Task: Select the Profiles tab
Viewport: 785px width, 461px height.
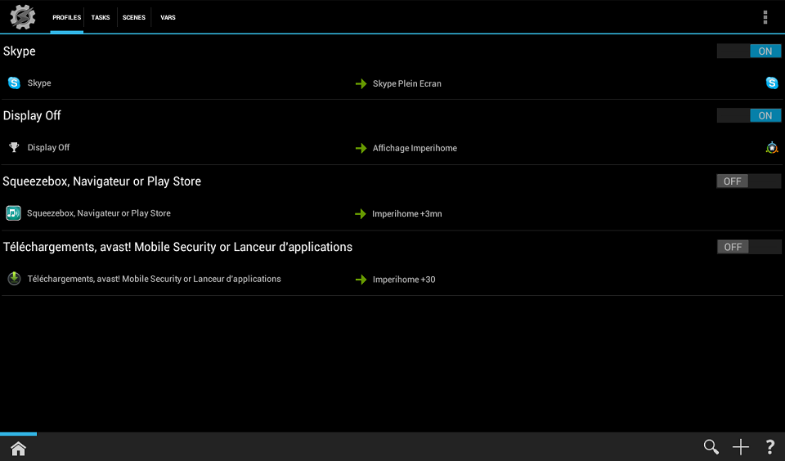Action: click(x=66, y=17)
